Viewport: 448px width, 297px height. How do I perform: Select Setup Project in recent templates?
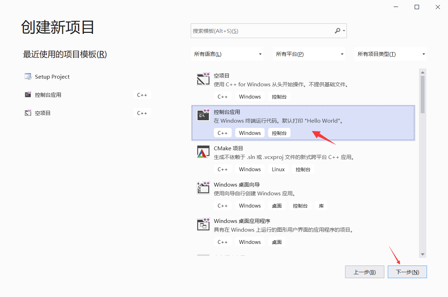pos(52,77)
